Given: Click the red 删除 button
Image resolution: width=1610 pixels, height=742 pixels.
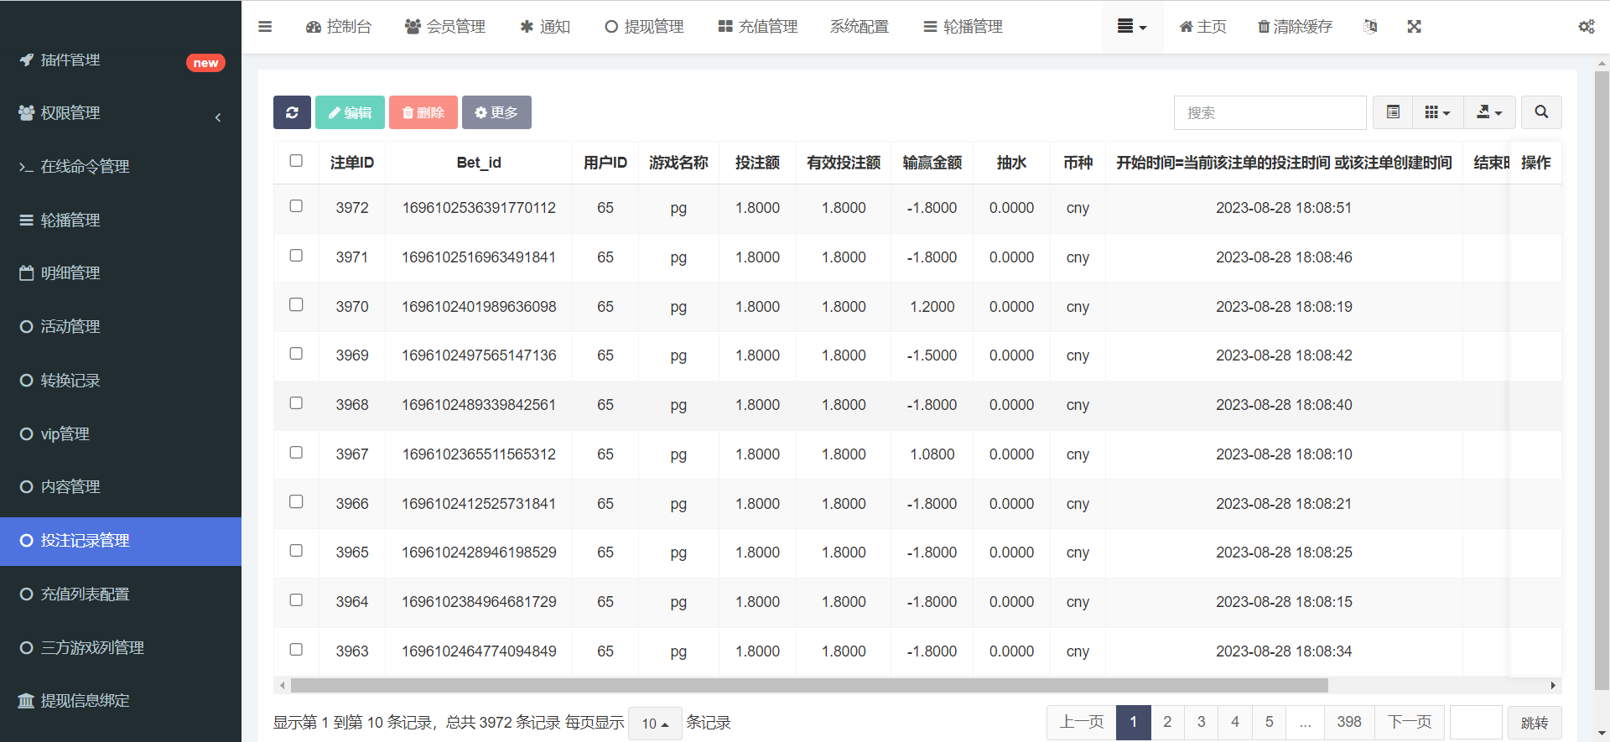Looking at the screenshot, I should 423,112.
